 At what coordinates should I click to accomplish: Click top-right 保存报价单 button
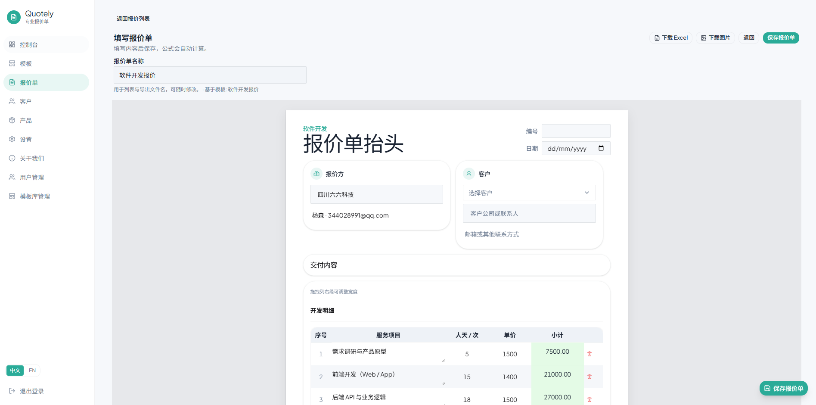click(x=781, y=38)
